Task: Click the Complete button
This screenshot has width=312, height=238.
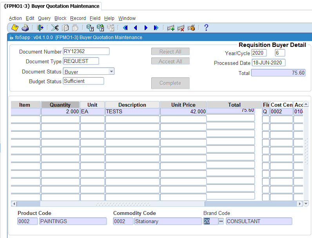Action: point(170,83)
